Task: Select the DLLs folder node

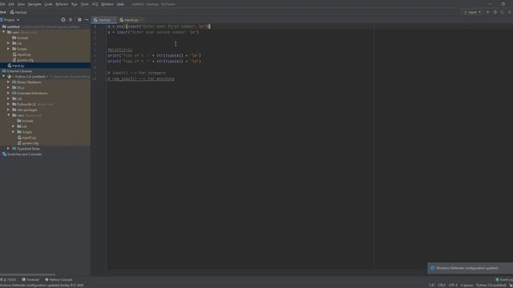Action: tap(18, 88)
